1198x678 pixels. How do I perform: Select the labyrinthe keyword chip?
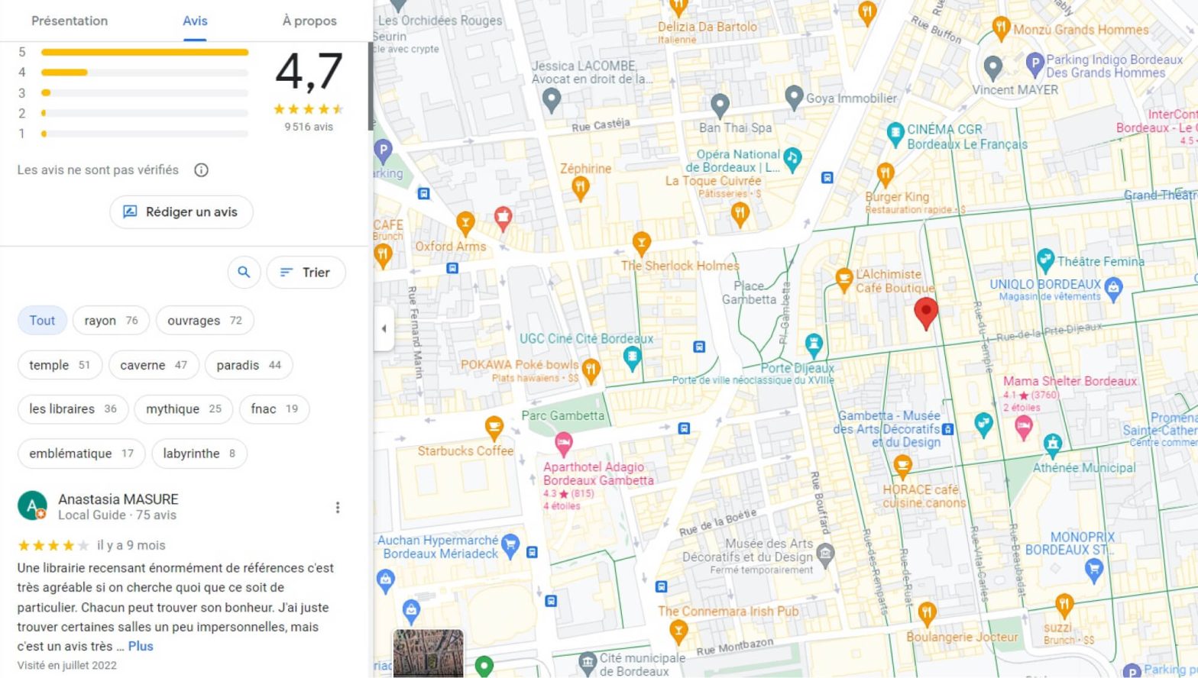click(199, 454)
